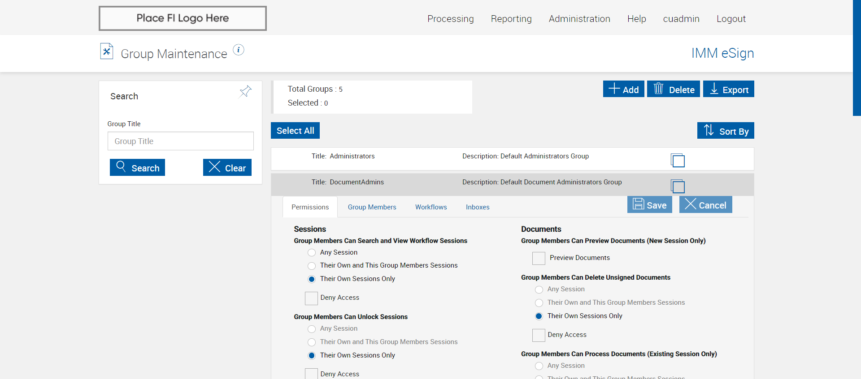Switch to the Group Members tab
The height and width of the screenshot is (379, 861).
[x=372, y=207]
